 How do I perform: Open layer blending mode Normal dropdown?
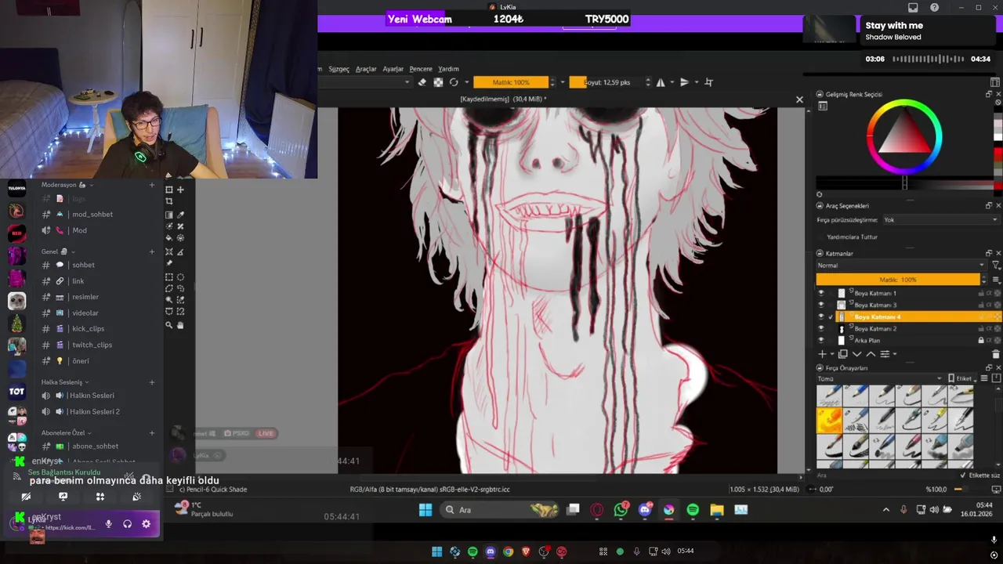point(900,266)
